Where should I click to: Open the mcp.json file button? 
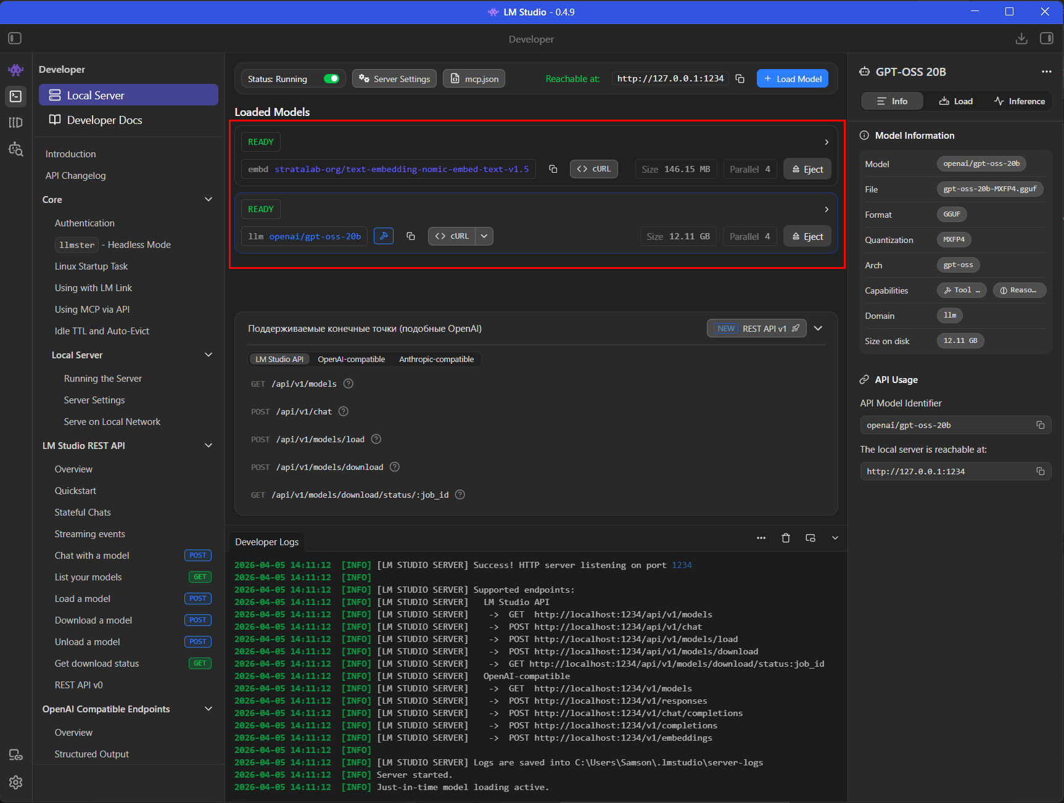474,79
